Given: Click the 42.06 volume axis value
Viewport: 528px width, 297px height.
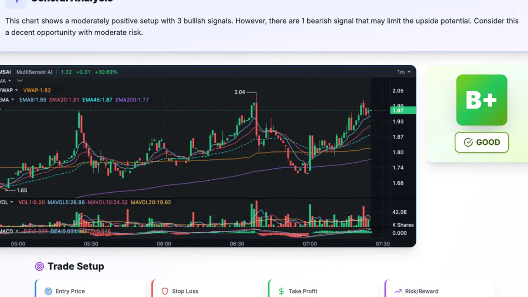Looking at the screenshot, I should coord(400,212).
